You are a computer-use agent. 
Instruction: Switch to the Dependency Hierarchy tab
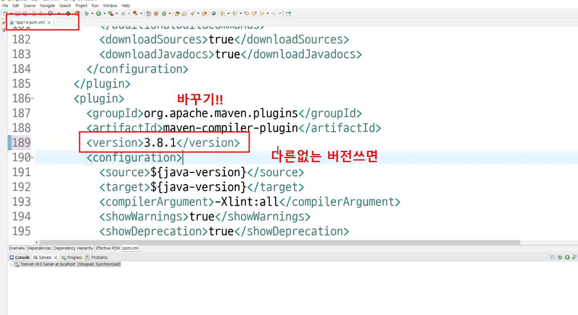coord(74,248)
